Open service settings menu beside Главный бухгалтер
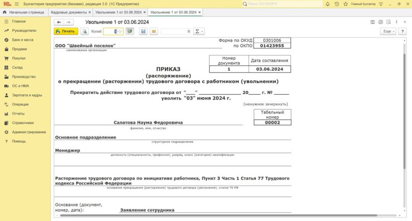The height and width of the screenshot is (221, 412). pos(382,4)
